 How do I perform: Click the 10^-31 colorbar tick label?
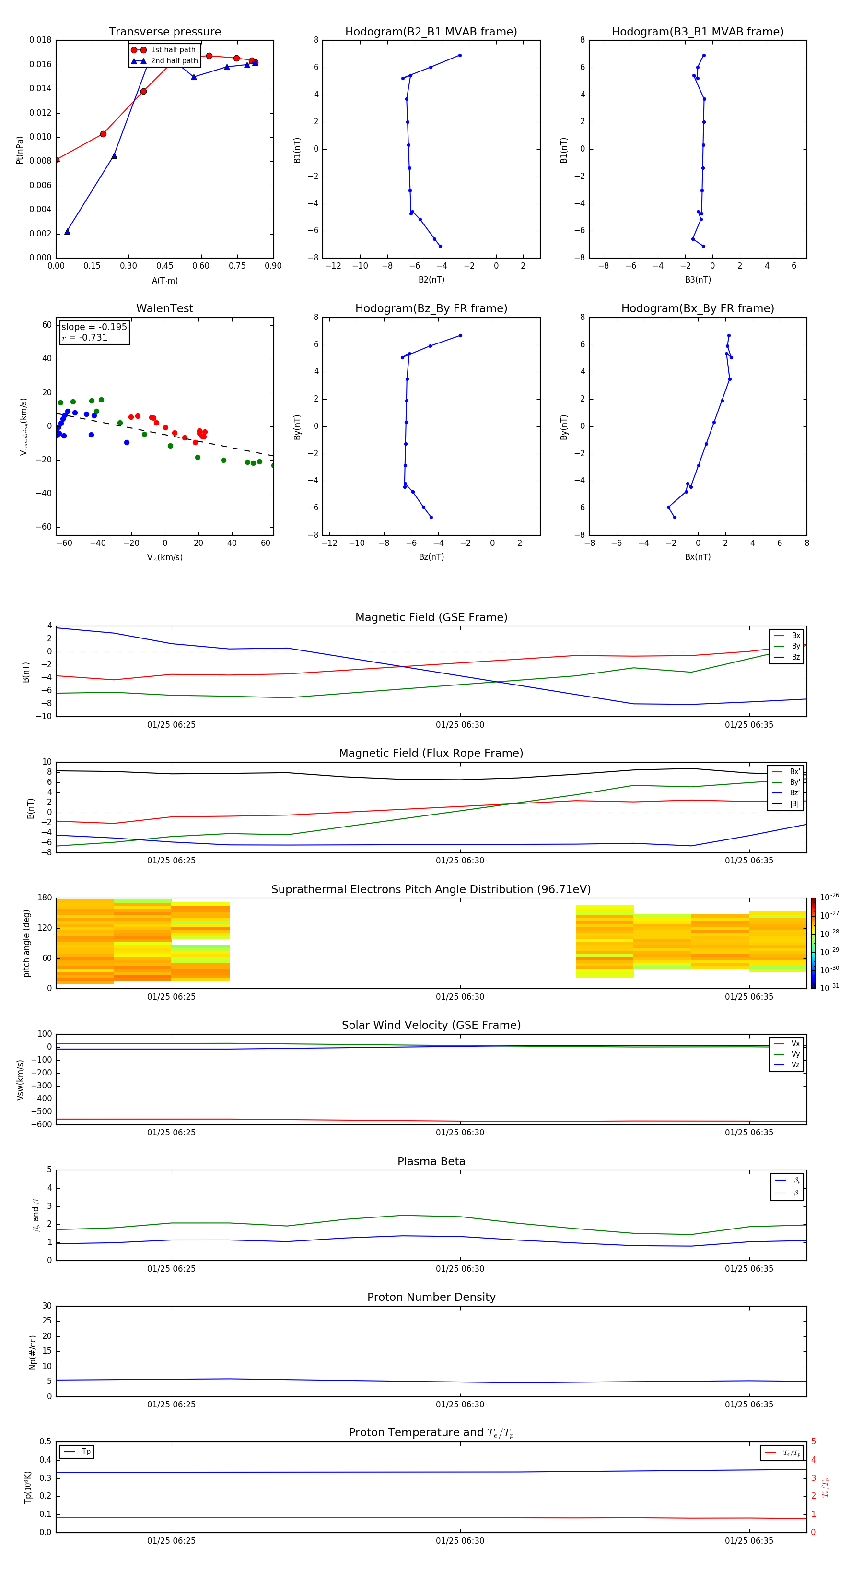829,988
